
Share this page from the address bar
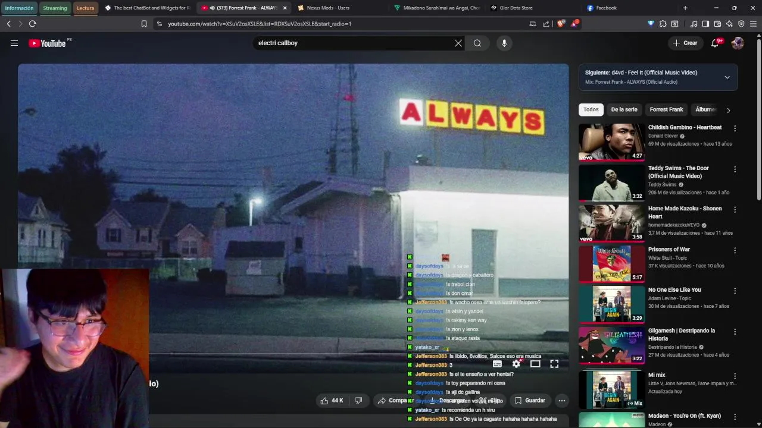click(x=546, y=24)
